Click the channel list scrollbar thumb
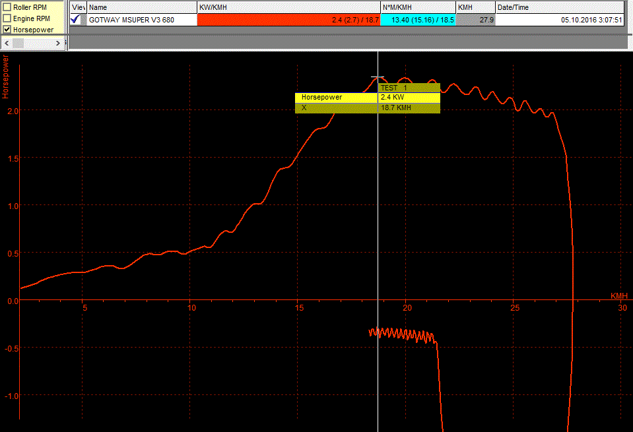 click(x=18, y=43)
